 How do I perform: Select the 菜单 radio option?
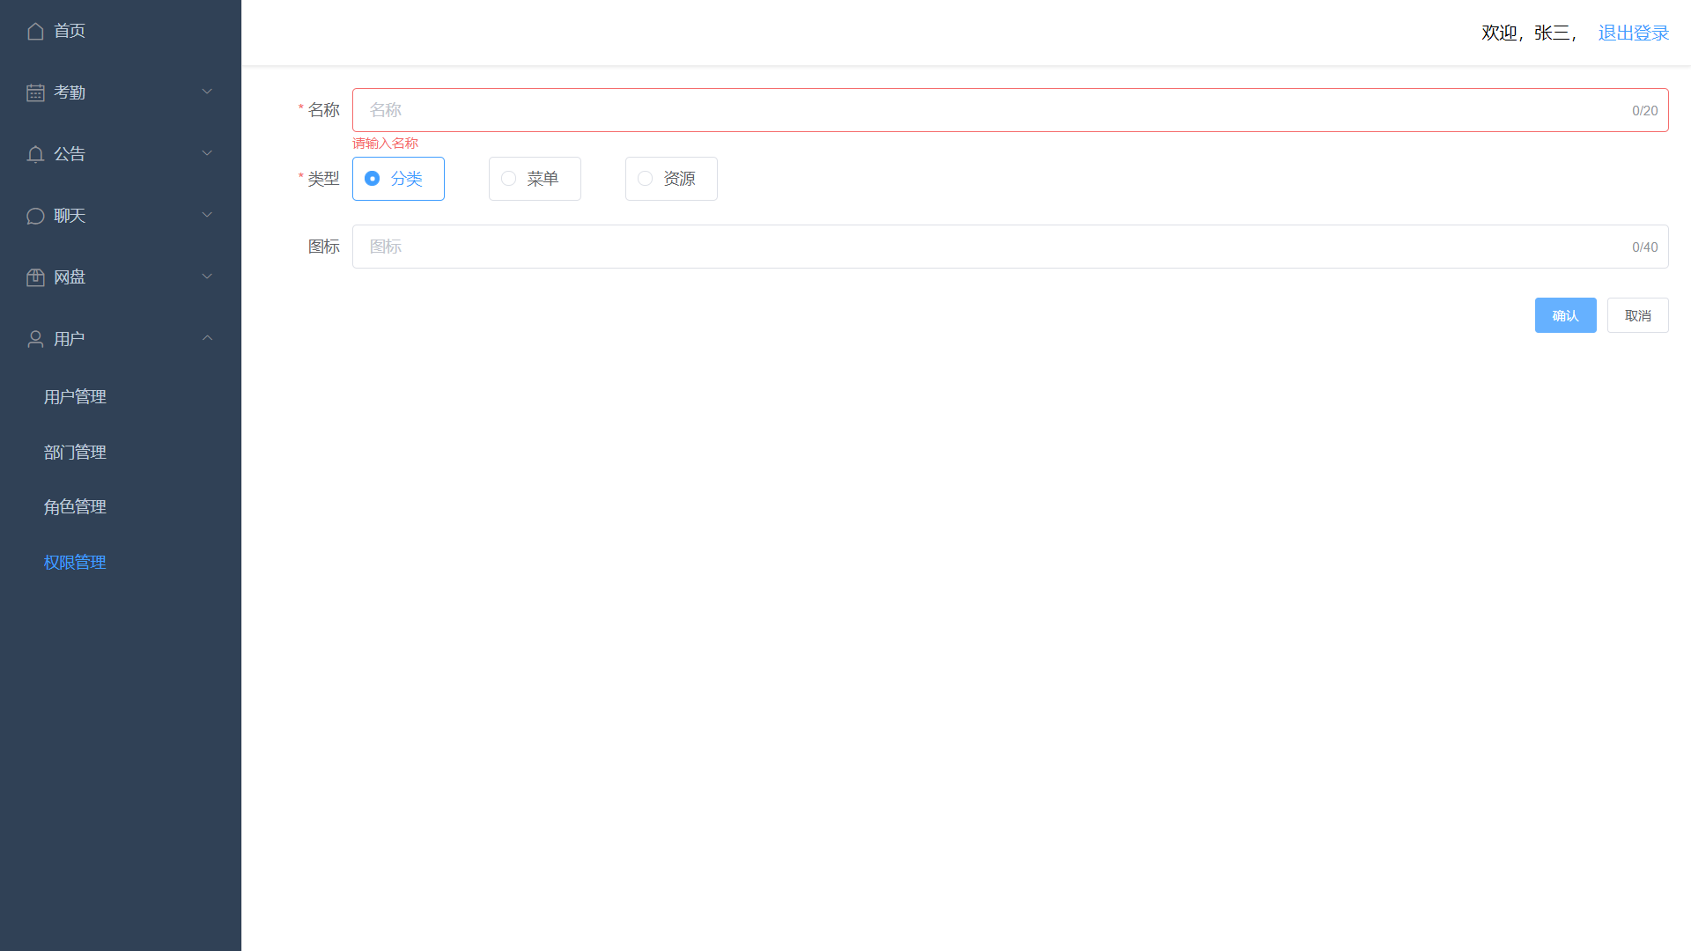509,179
